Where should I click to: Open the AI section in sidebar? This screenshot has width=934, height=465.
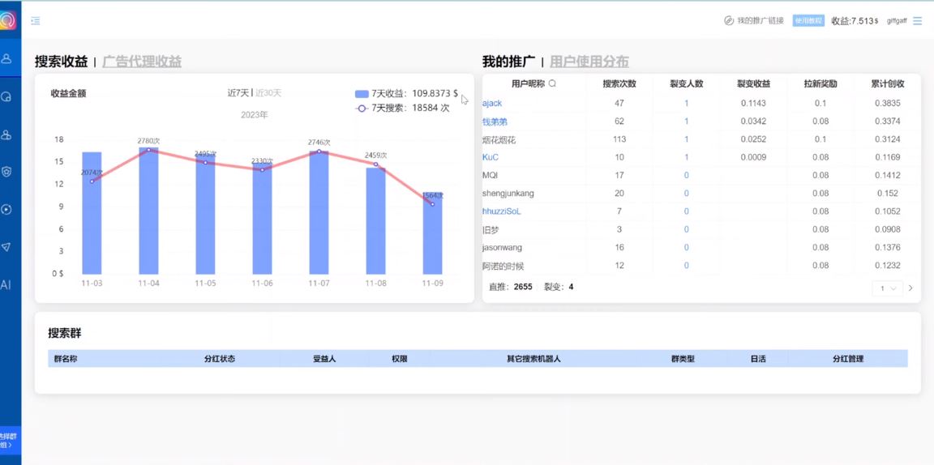6,285
